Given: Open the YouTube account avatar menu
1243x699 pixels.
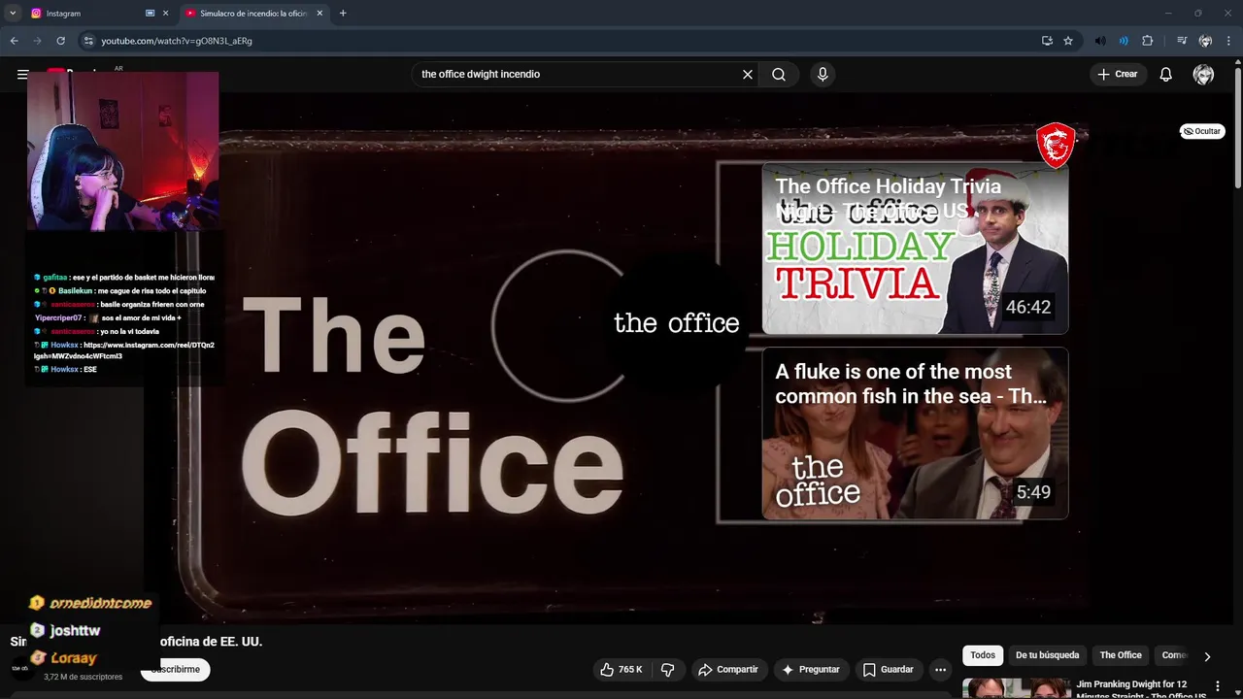Looking at the screenshot, I should pyautogui.click(x=1203, y=74).
